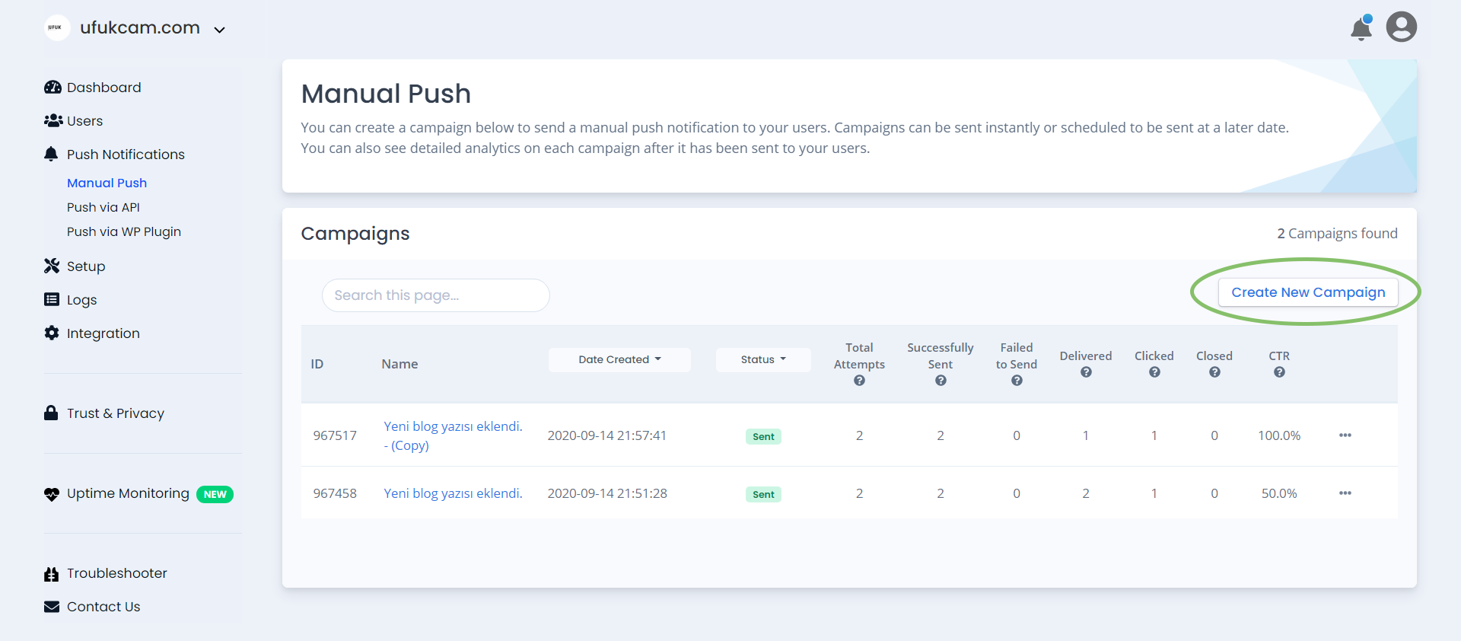The width and height of the screenshot is (1461, 641).
Task: Open the notification bell icon
Action: (1361, 28)
